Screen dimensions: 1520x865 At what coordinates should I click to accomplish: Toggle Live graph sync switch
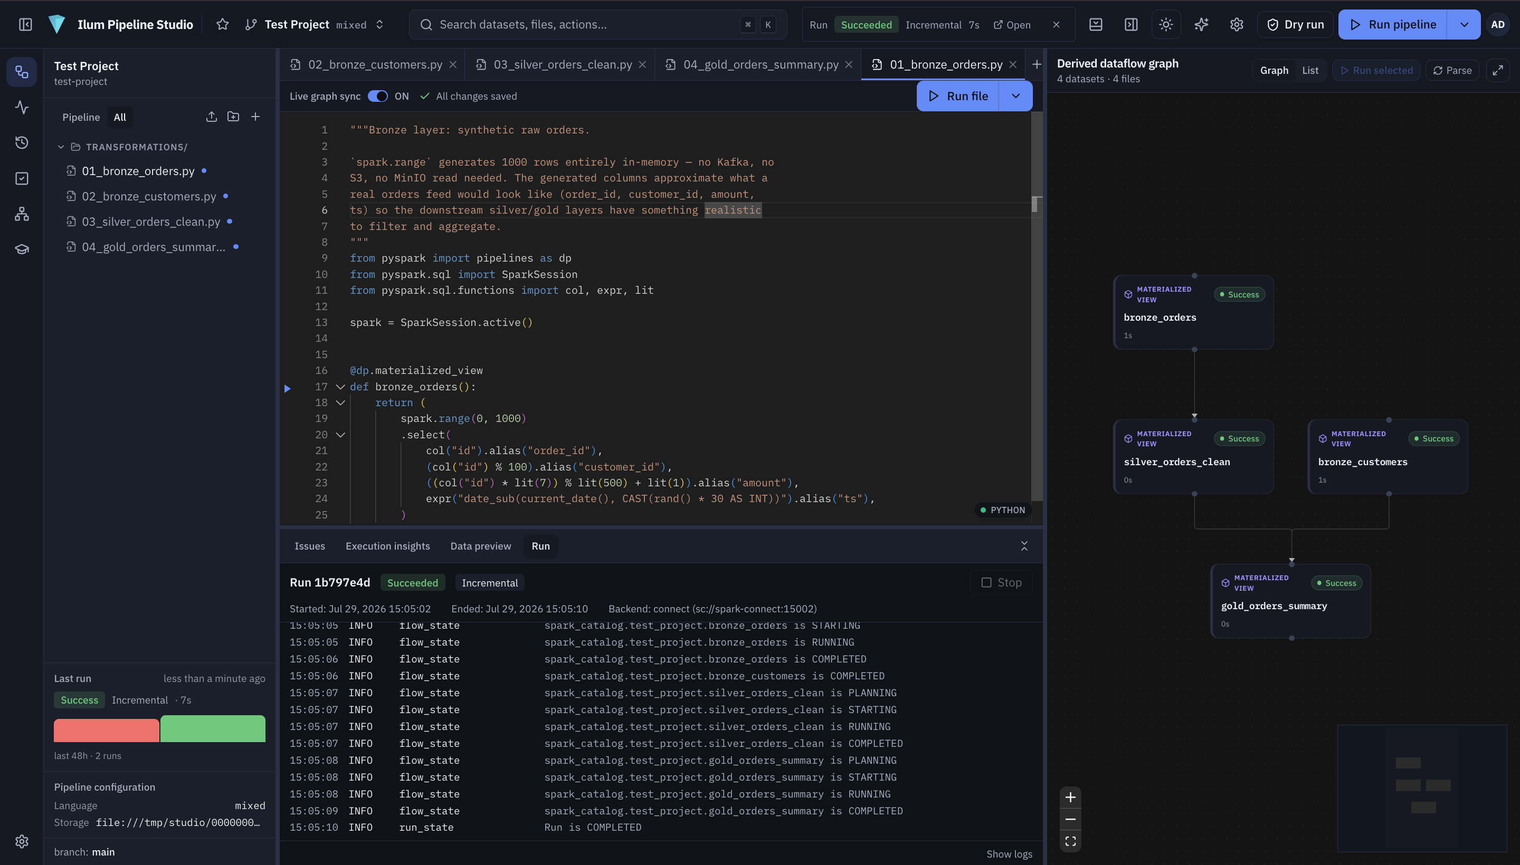(377, 96)
